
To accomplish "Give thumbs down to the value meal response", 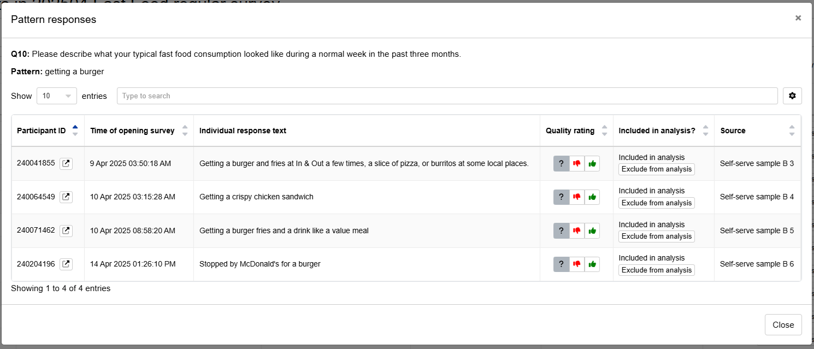I will point(576,230).
